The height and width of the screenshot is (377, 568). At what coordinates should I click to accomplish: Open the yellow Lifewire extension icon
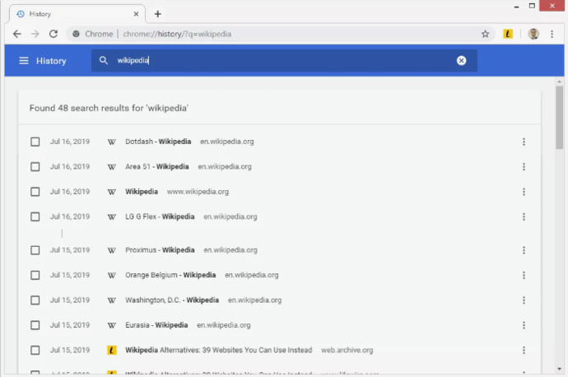click(x=508, y=34)
